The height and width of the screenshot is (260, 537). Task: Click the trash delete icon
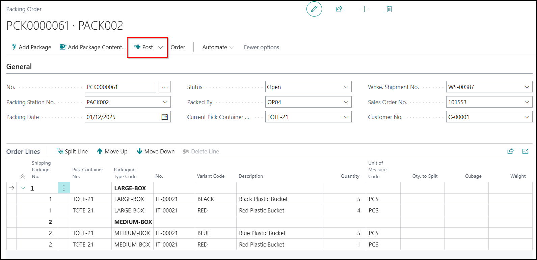point(389,9)
